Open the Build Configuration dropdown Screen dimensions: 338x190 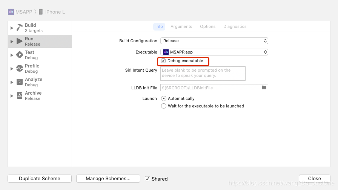point(214,41)
